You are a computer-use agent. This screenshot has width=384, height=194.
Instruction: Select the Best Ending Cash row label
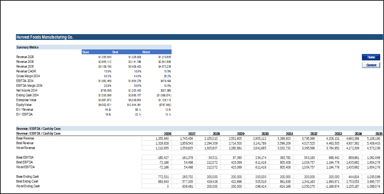28,181
